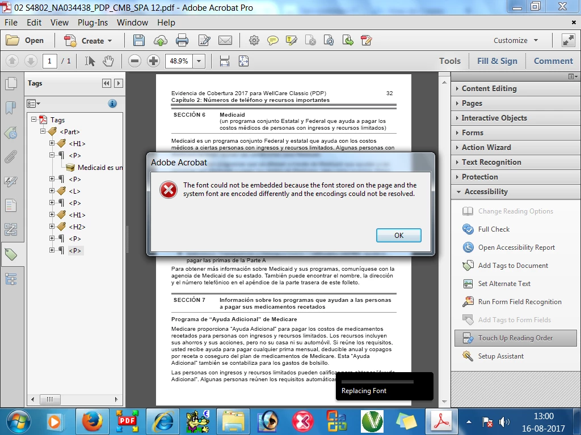Expand the Interactive Objects section
Viewport: 581px width, 435px height.
click(515, 118)
